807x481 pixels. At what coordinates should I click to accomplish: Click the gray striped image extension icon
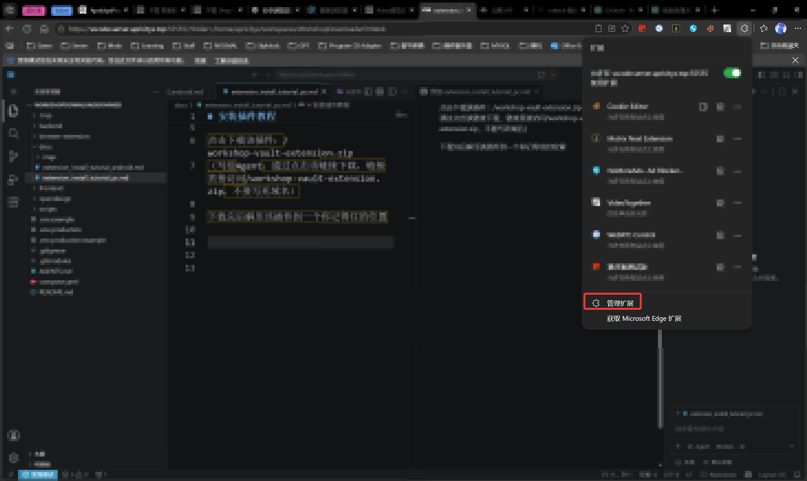tap(727, 29)
